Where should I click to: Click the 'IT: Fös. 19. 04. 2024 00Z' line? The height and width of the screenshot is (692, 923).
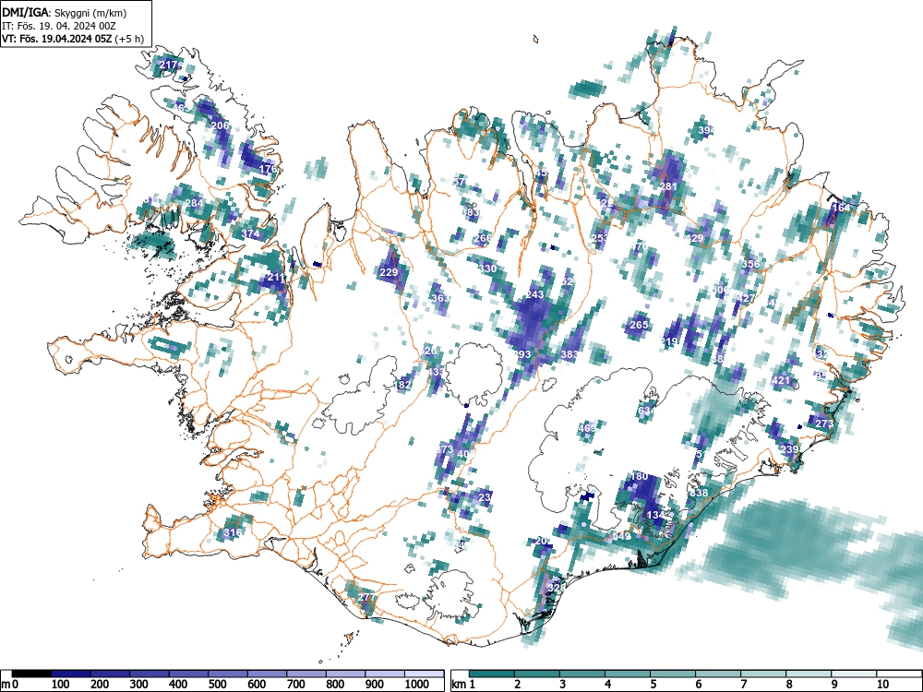coord(59,26)
